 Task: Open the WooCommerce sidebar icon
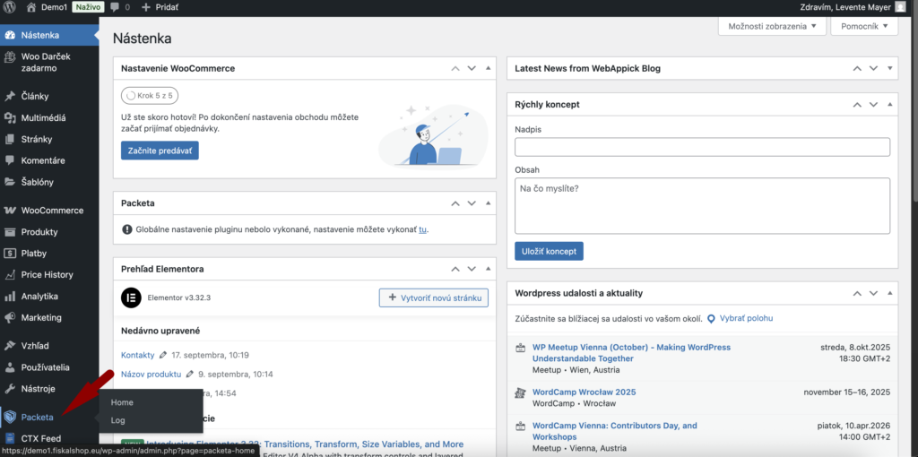(10, 211)
